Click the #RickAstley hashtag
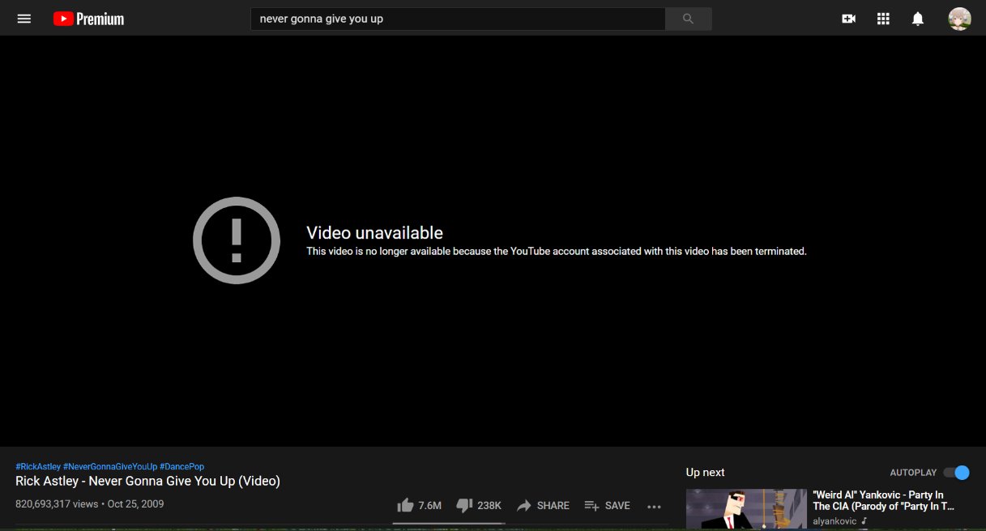 (x=38, y=466)
